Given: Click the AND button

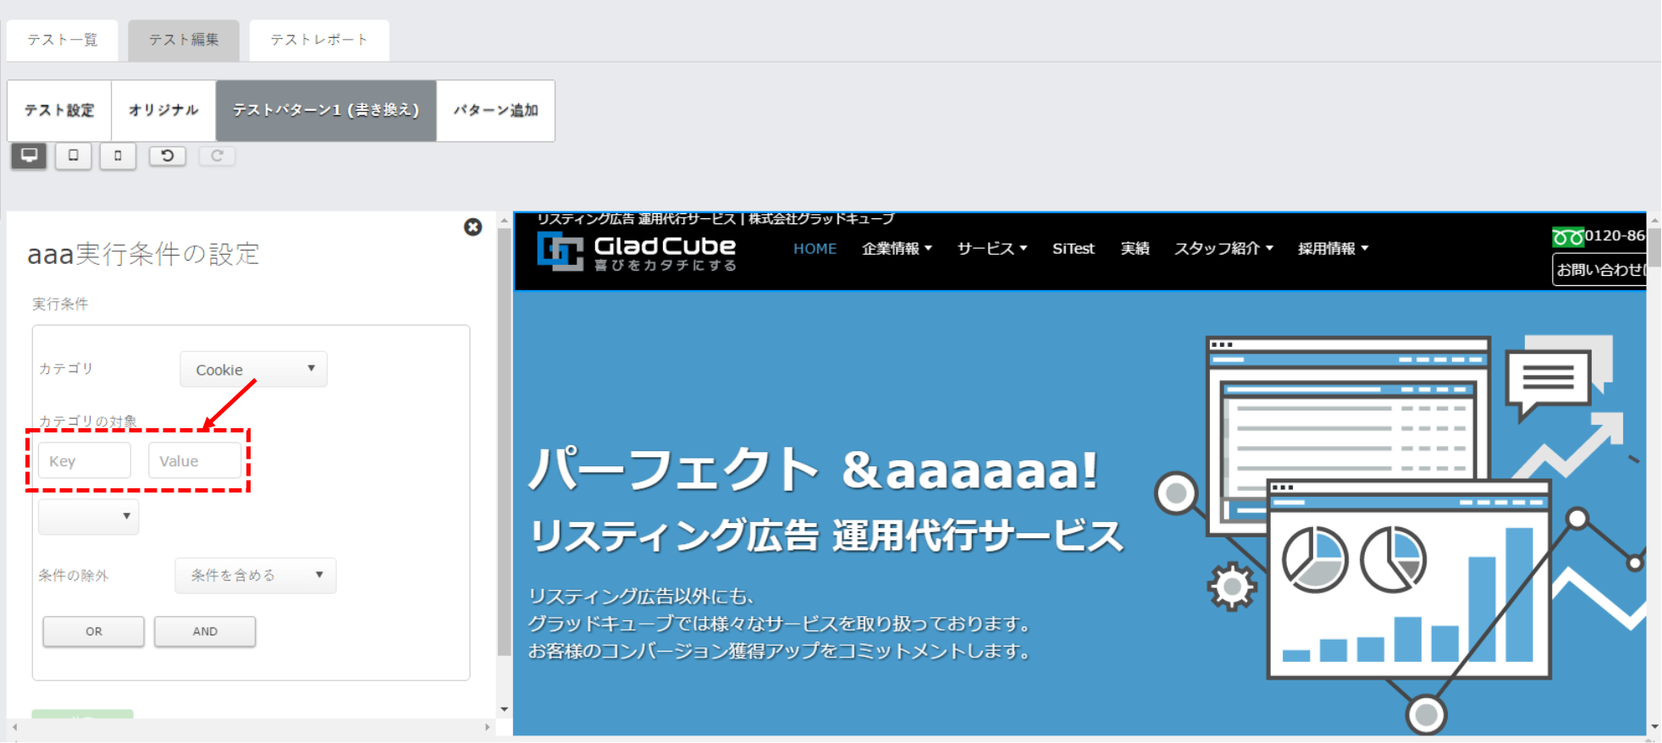Looking at the screenshot, I should pos(205,631).
